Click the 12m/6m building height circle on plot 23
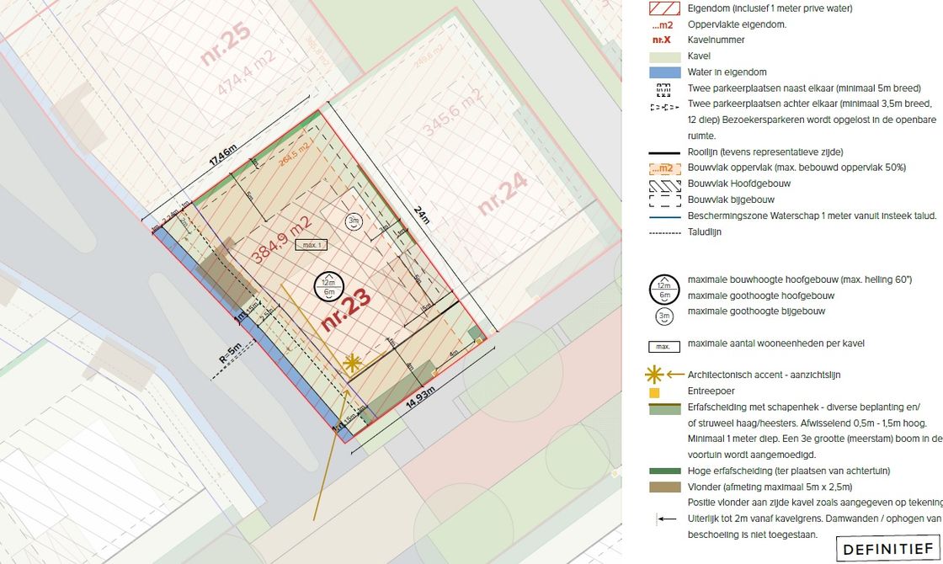 [328, 288]
